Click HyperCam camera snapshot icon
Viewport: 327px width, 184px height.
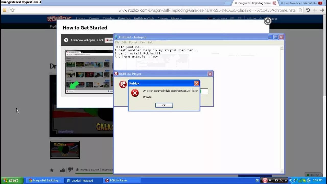tap(276, 180)
